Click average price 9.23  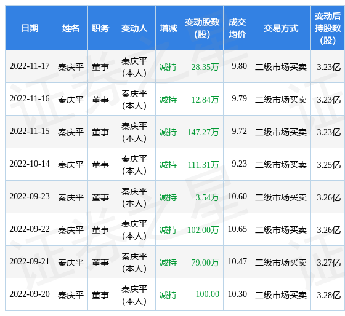240,164
